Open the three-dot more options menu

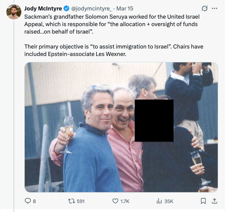(x=214, y=9)
